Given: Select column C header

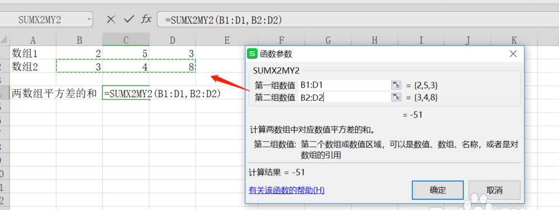Looking at the screenshot, I should pos(126,40).
